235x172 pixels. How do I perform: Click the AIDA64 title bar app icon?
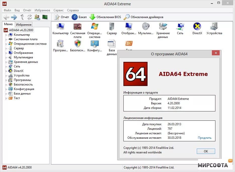point(5,4)
